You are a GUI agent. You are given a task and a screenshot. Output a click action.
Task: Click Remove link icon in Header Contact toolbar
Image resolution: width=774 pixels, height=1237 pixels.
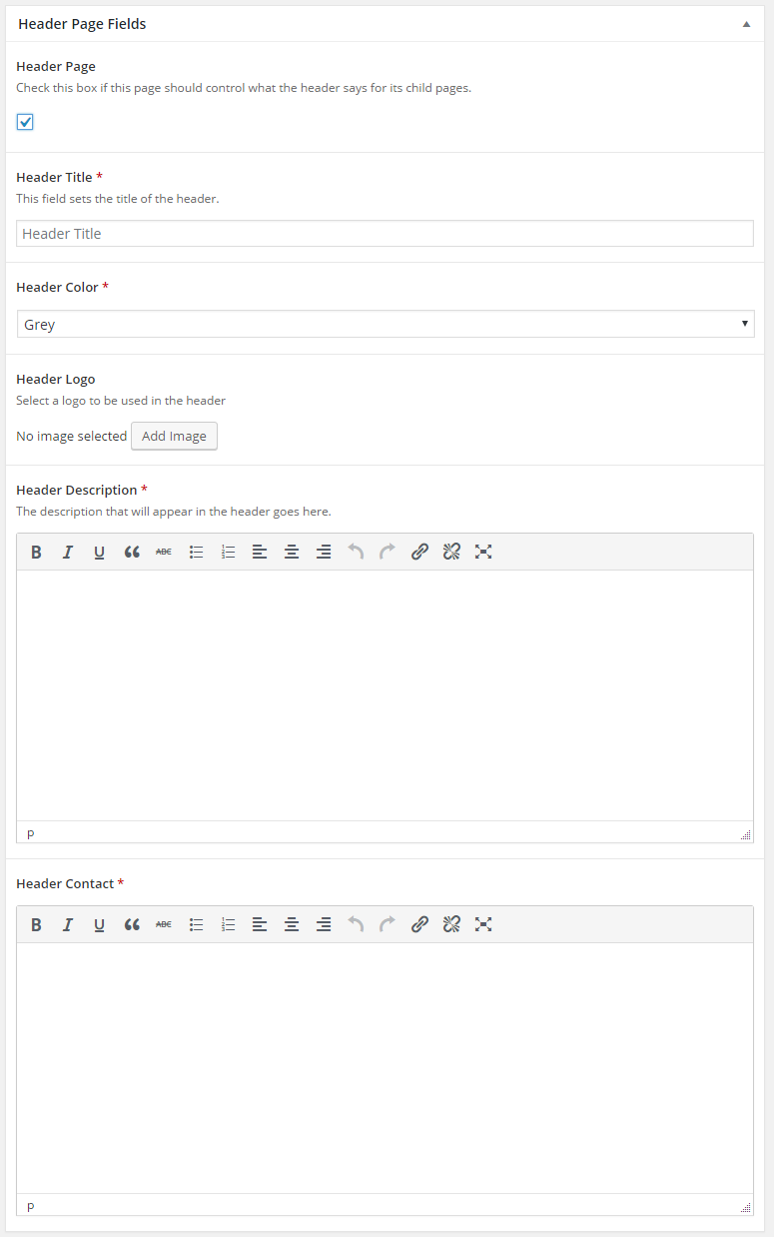451,924
